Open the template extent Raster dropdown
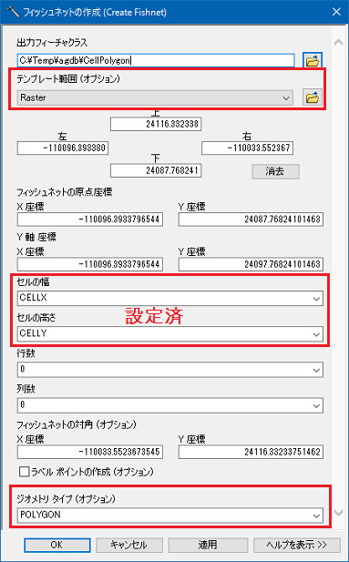349x562 pixels. point(155,97)
